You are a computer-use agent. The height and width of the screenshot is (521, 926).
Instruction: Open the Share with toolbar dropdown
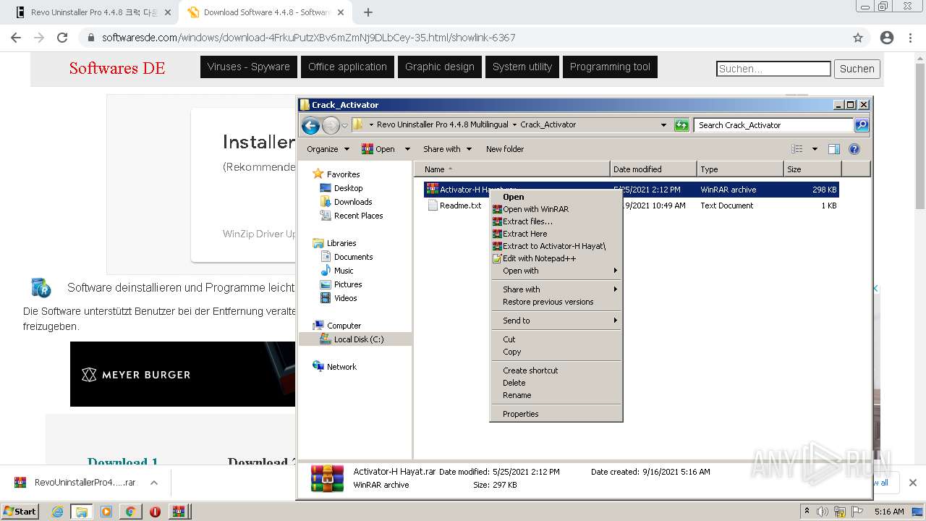(447, 149)
